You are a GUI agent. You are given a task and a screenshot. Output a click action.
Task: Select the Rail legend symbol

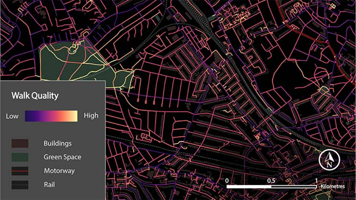(x=20, y=185)
